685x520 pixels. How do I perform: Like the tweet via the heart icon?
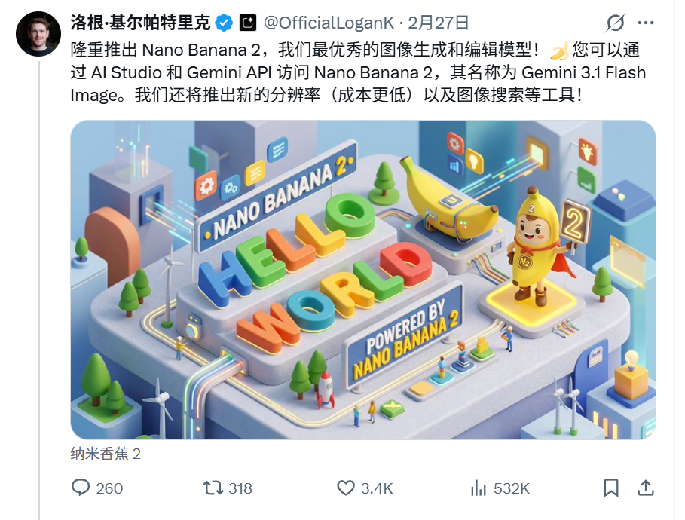346,488
